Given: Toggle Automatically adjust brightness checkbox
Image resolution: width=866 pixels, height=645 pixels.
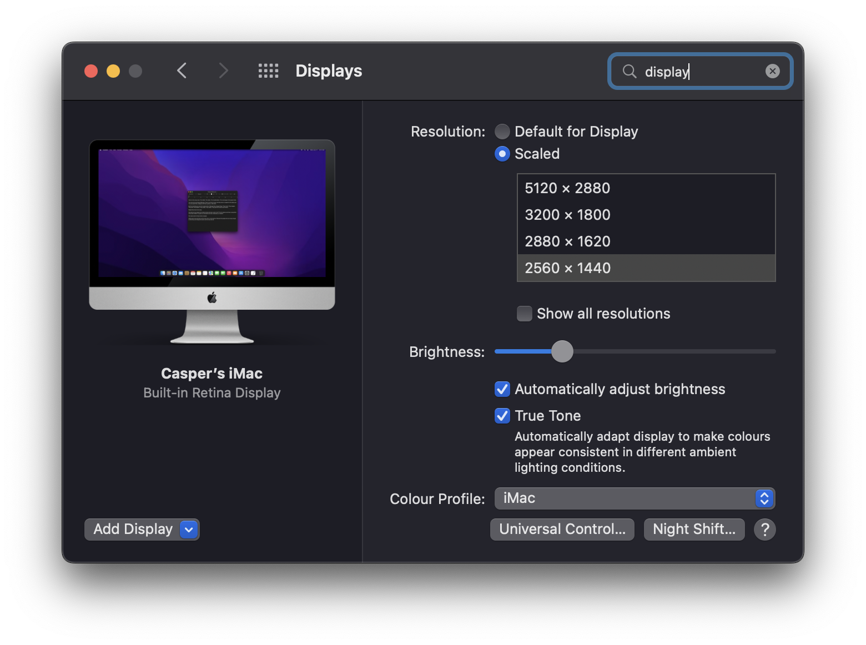Looking at the screenshot, I should tap(502, 389).
